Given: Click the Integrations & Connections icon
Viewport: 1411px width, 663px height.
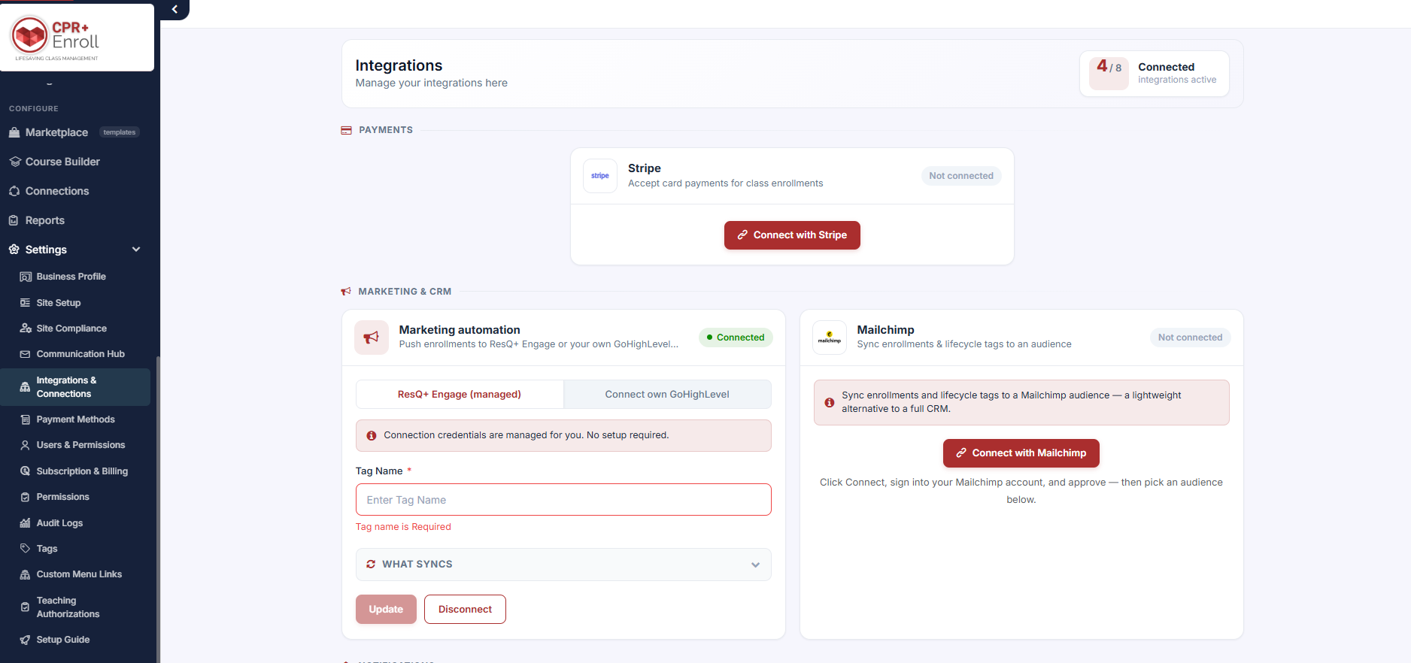Looking at the screenshot, I should click(25, 387).
